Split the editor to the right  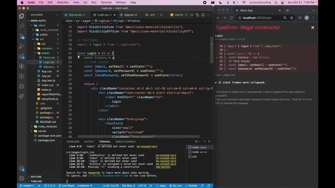[x=203, y=15]
